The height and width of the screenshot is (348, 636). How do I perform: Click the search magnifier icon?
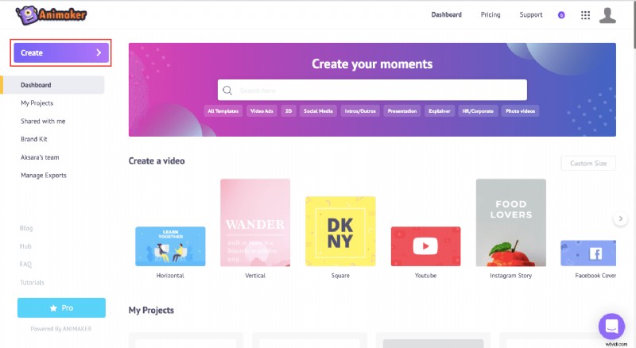click(x=227, y=90)
